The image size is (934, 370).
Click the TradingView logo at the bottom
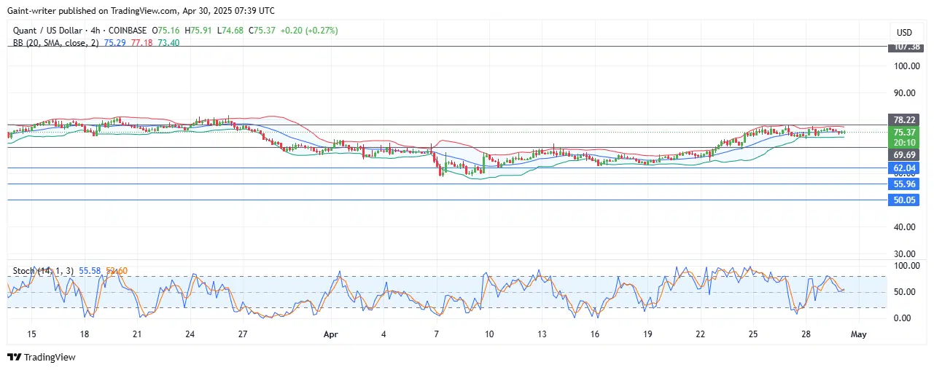tap(42, 358)
